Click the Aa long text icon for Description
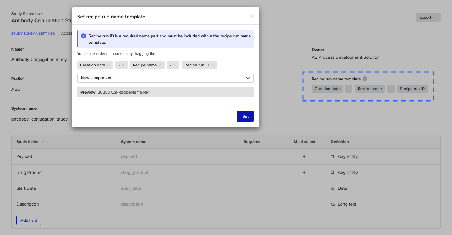The width and height of the screenshot is (452, 235). (333, 204)
